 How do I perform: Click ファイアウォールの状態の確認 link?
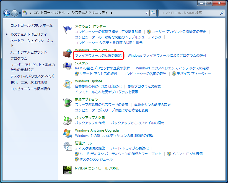coord(98,56)
